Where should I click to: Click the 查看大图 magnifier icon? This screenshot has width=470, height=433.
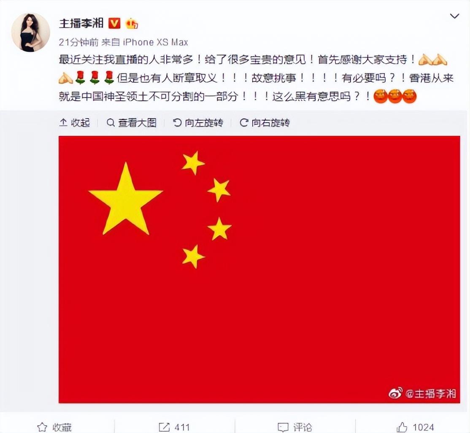(111, 123)
